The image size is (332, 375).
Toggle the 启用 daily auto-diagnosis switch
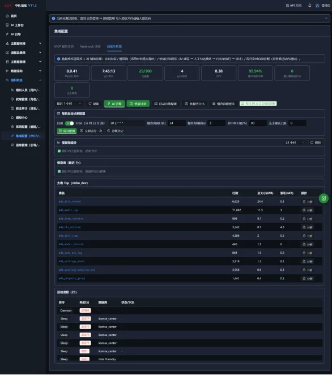[69, 123]
